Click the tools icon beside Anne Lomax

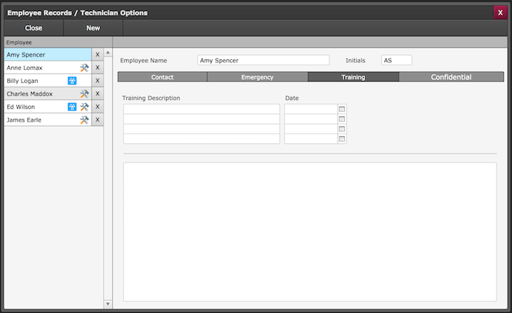(x=84, y=67)
